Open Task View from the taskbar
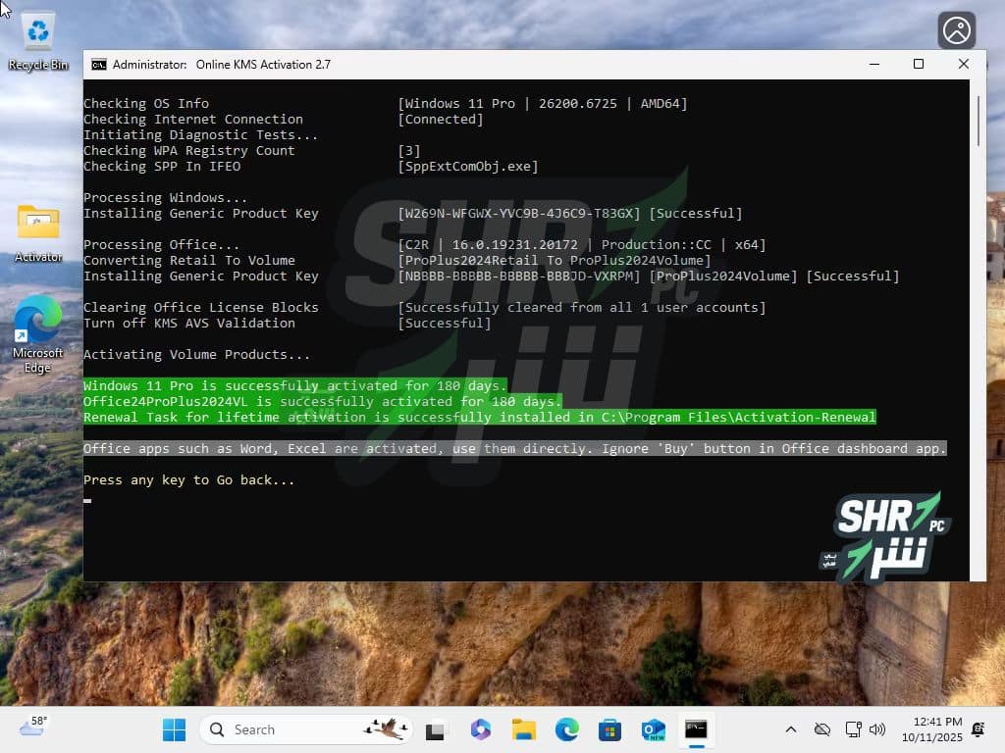Image resolution: width=1005 pixels, height=753 pixels. (436, 729)
